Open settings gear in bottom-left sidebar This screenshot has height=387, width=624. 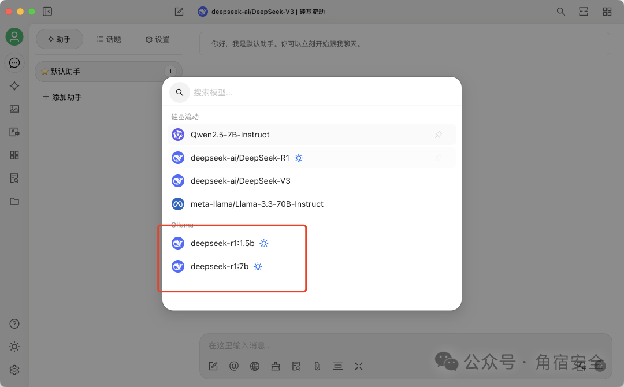pyautogui.click(x=14, y=370)
